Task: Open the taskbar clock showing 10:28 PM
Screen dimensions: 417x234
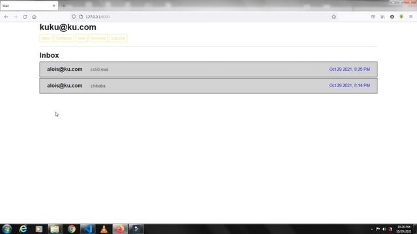Action: [x=404, y=229]
